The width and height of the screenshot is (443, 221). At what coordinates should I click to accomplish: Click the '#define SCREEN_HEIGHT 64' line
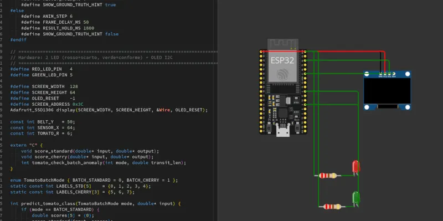tap(43, 92)
